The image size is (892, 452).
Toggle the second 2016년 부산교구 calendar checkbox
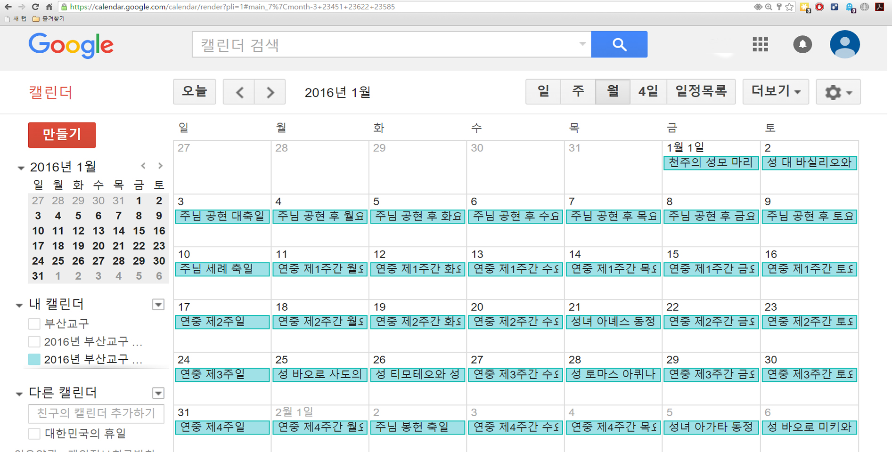tap(34, 342)
